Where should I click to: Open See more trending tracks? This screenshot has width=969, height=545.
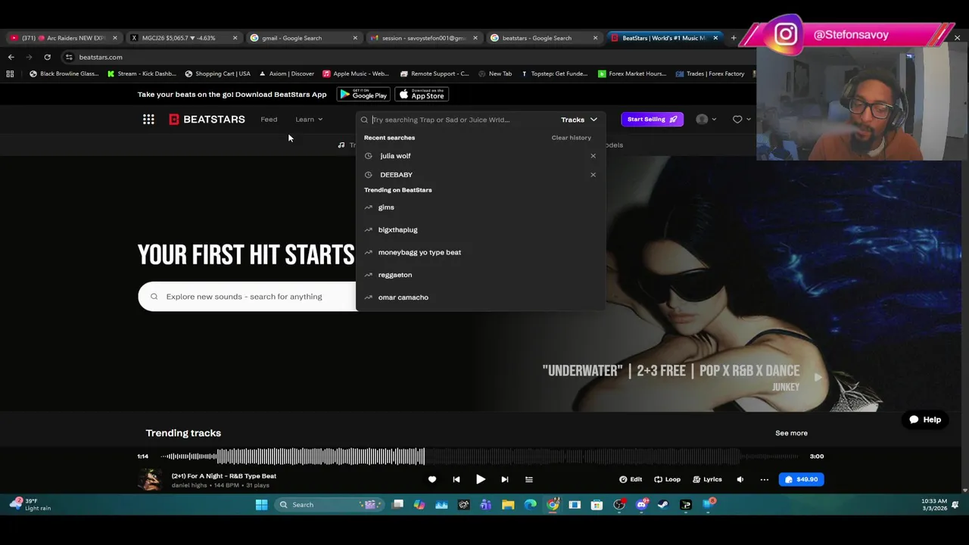[x=791, y=433]
